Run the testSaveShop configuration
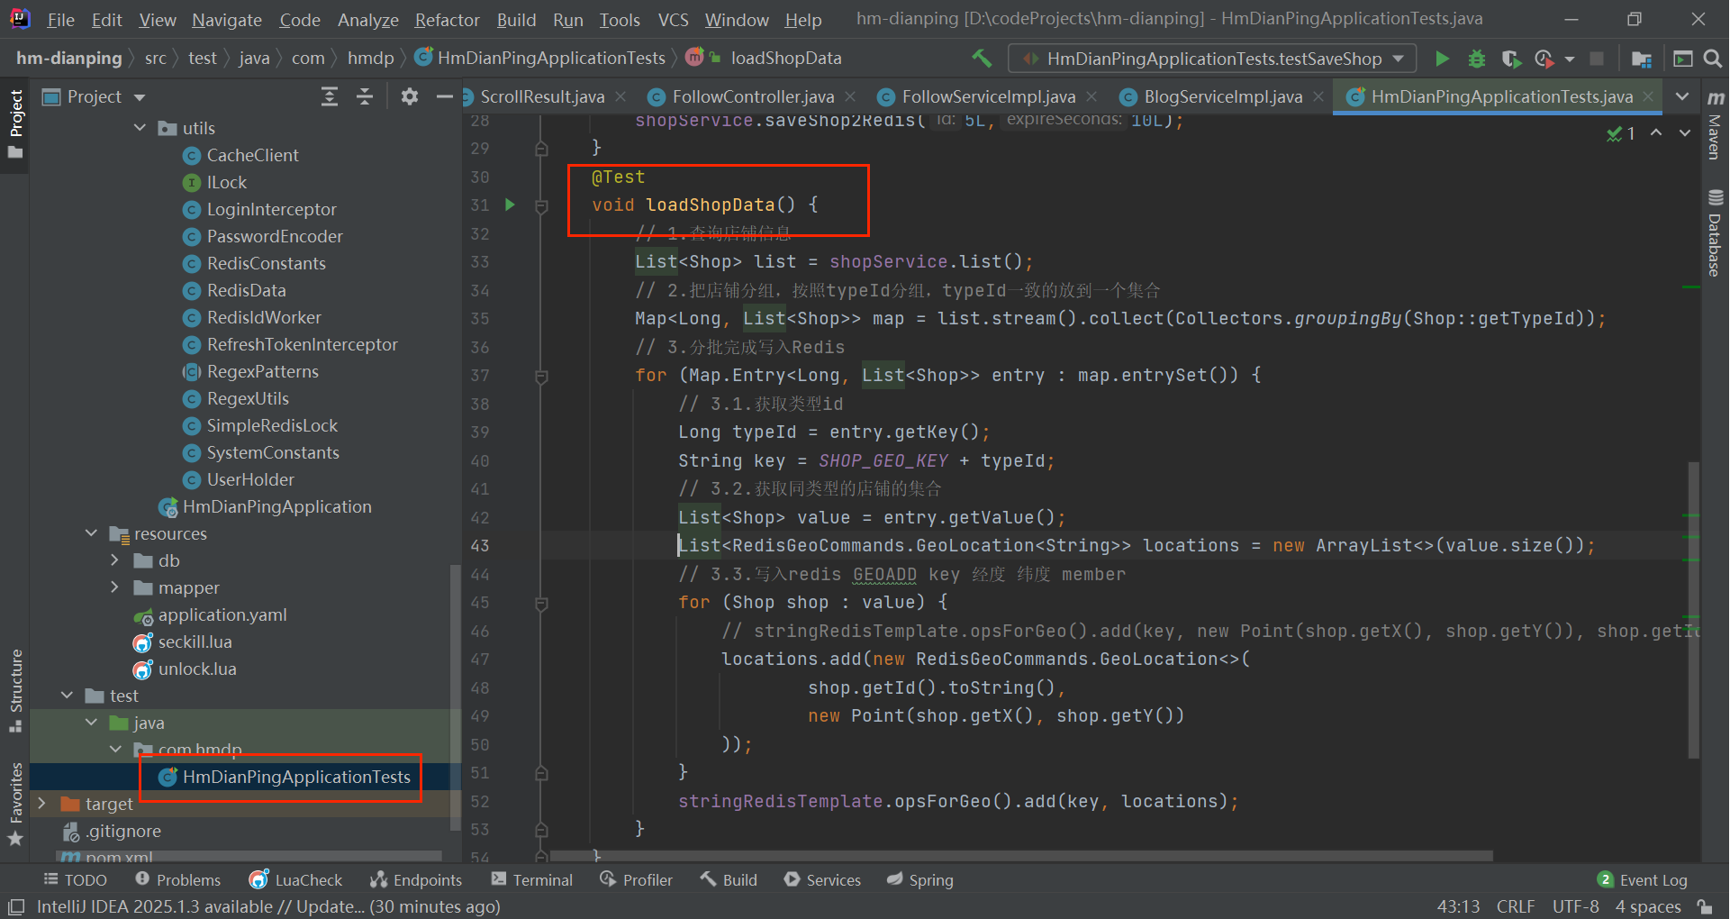Image resolution: width=1730 pixels, height=919 pixels. (x=1442, y=59)
